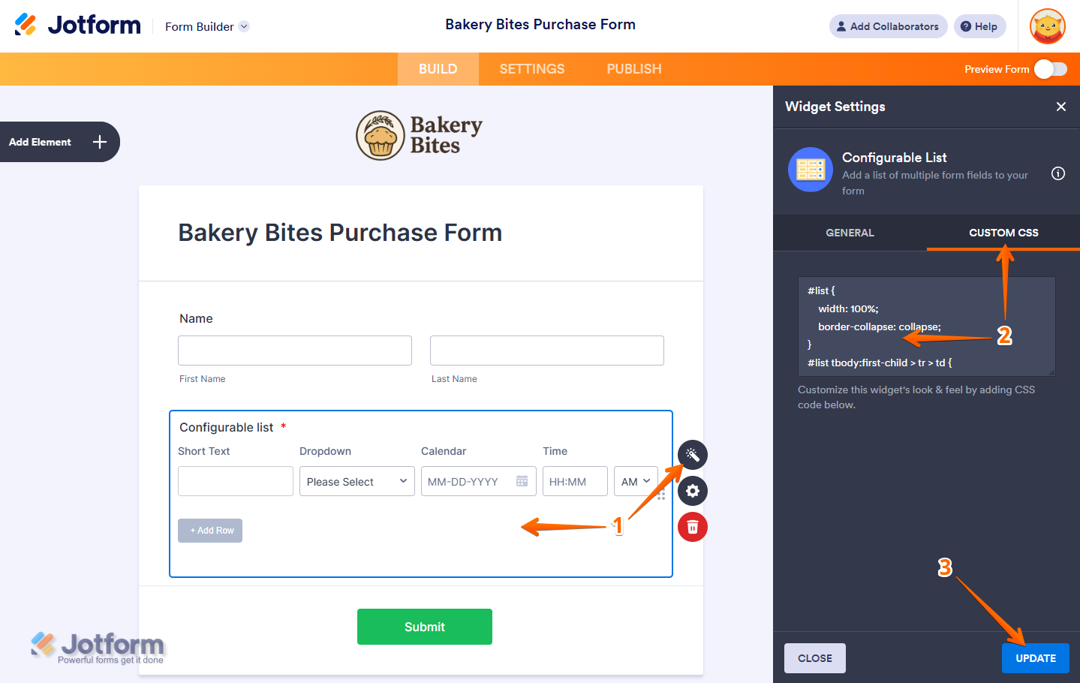Delete the Configurable list field
The height and width of the screenshot is (683, 1080).
click(692, 527)
